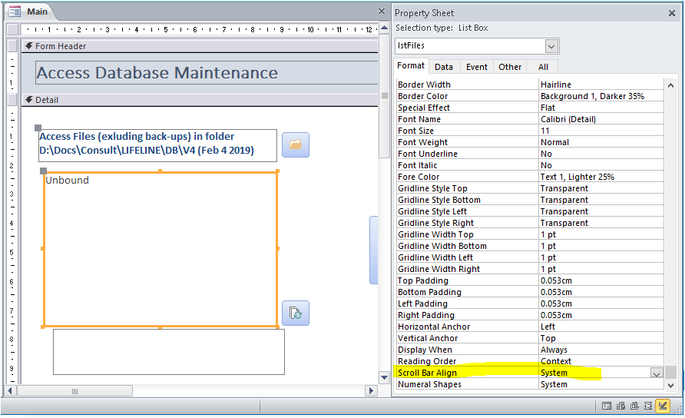
Task: Edit the Font Name value Calibri (Detail)
Action: pyautogui.click(x=601, y=119)
